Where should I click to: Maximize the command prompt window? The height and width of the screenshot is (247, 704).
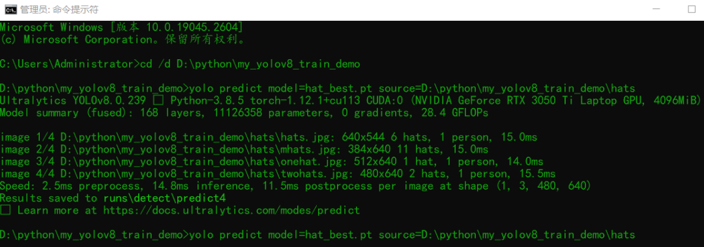pyautogui.click(x=692, y=9)
